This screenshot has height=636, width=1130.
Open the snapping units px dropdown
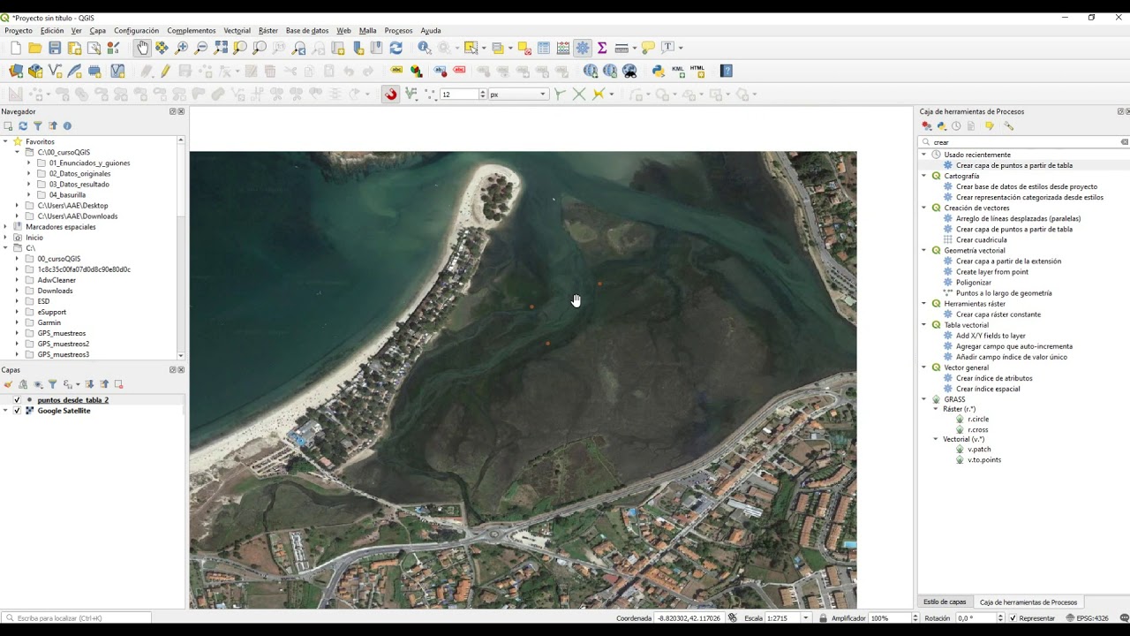pos(518,95)
